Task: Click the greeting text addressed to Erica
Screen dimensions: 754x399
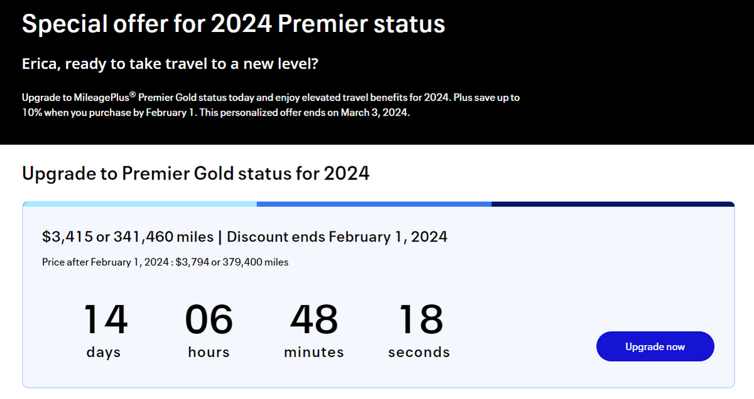Action: click(x=170, y=63)
